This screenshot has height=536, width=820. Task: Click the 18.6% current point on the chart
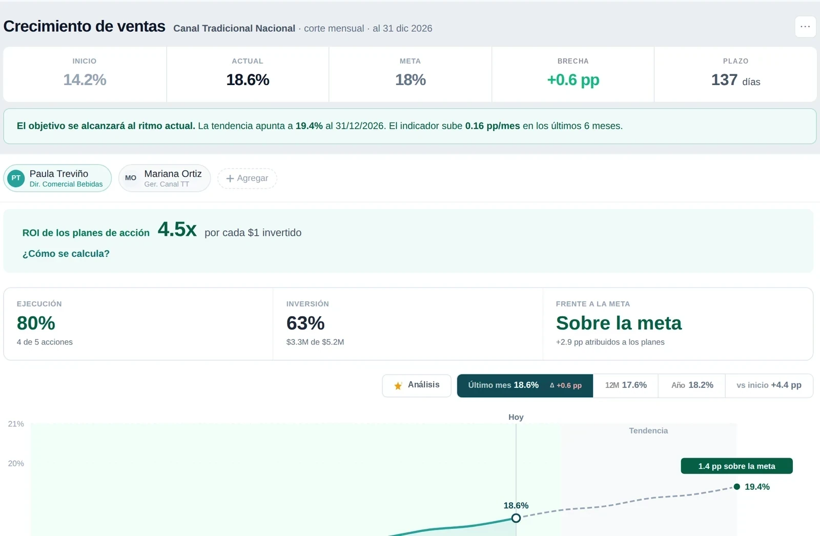[x=516, y=518]
